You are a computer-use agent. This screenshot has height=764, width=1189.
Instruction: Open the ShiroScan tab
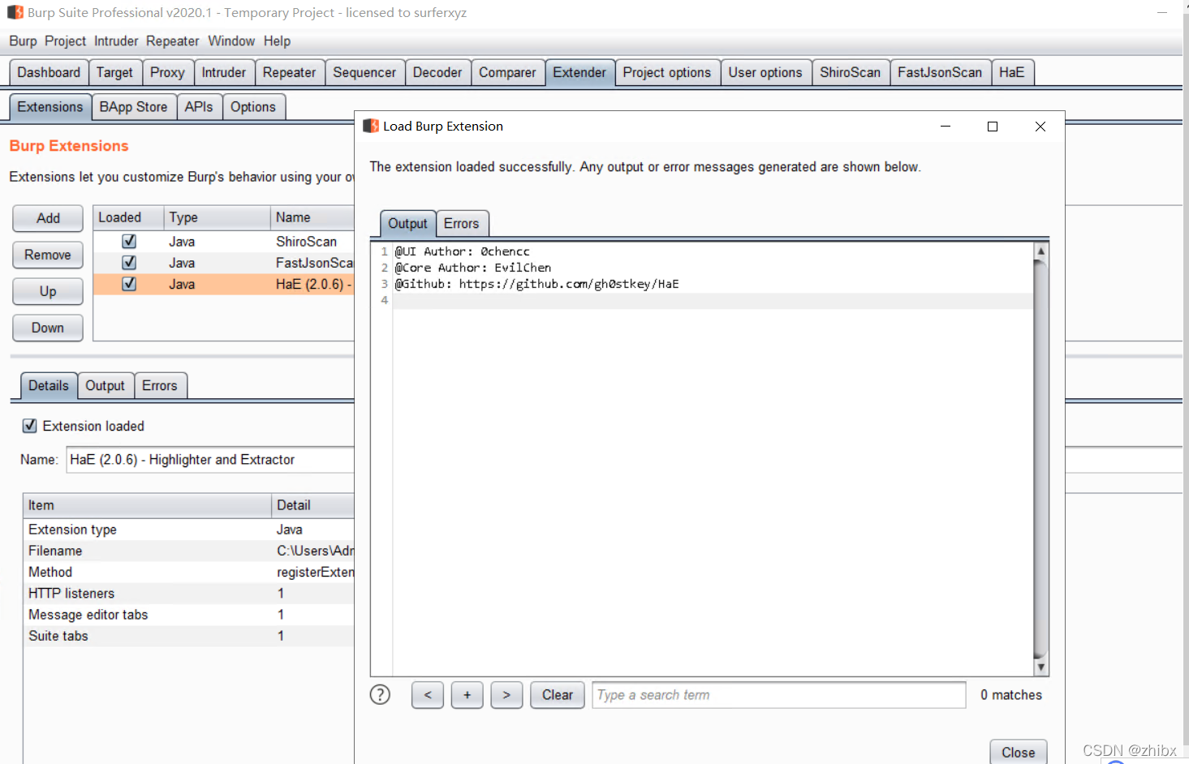(x=851, y=72)
